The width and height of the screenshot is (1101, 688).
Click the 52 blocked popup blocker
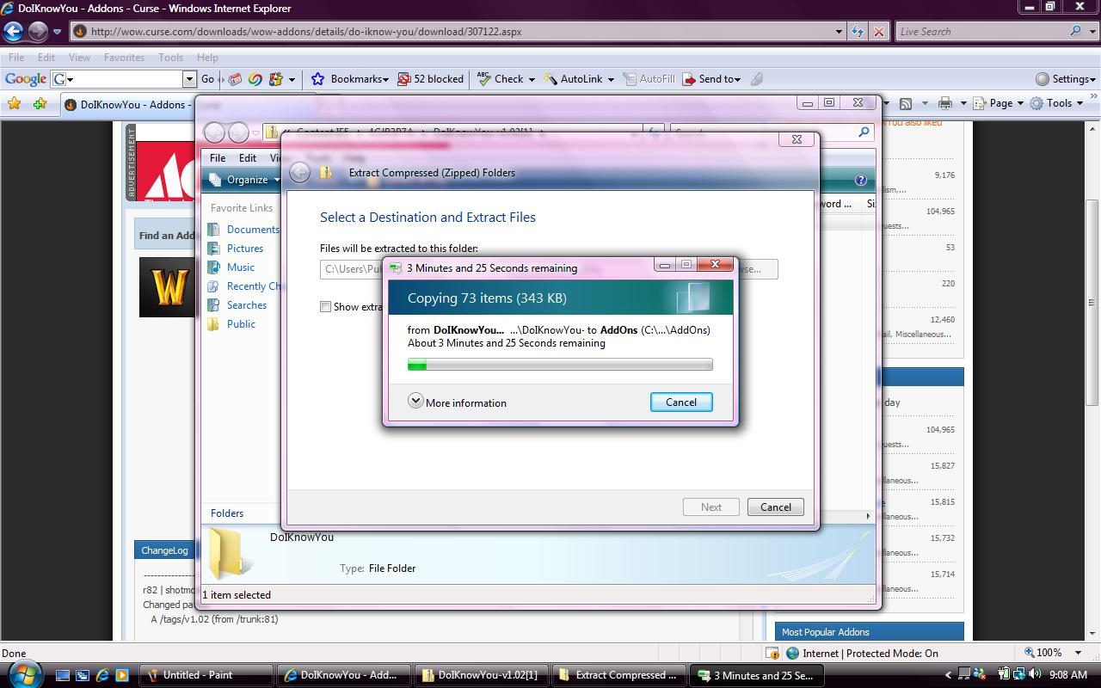[431, 78]
